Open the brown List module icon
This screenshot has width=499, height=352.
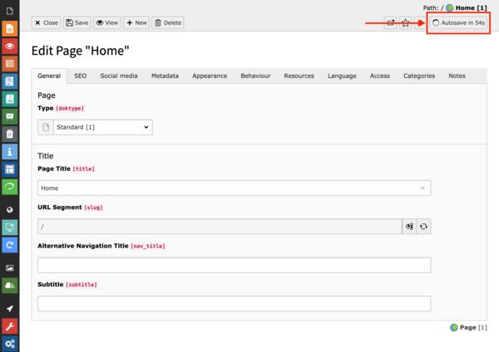point(9,64)
